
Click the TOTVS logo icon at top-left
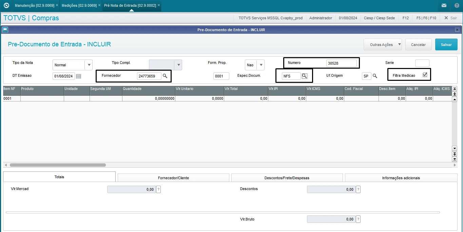pos(6,5)
